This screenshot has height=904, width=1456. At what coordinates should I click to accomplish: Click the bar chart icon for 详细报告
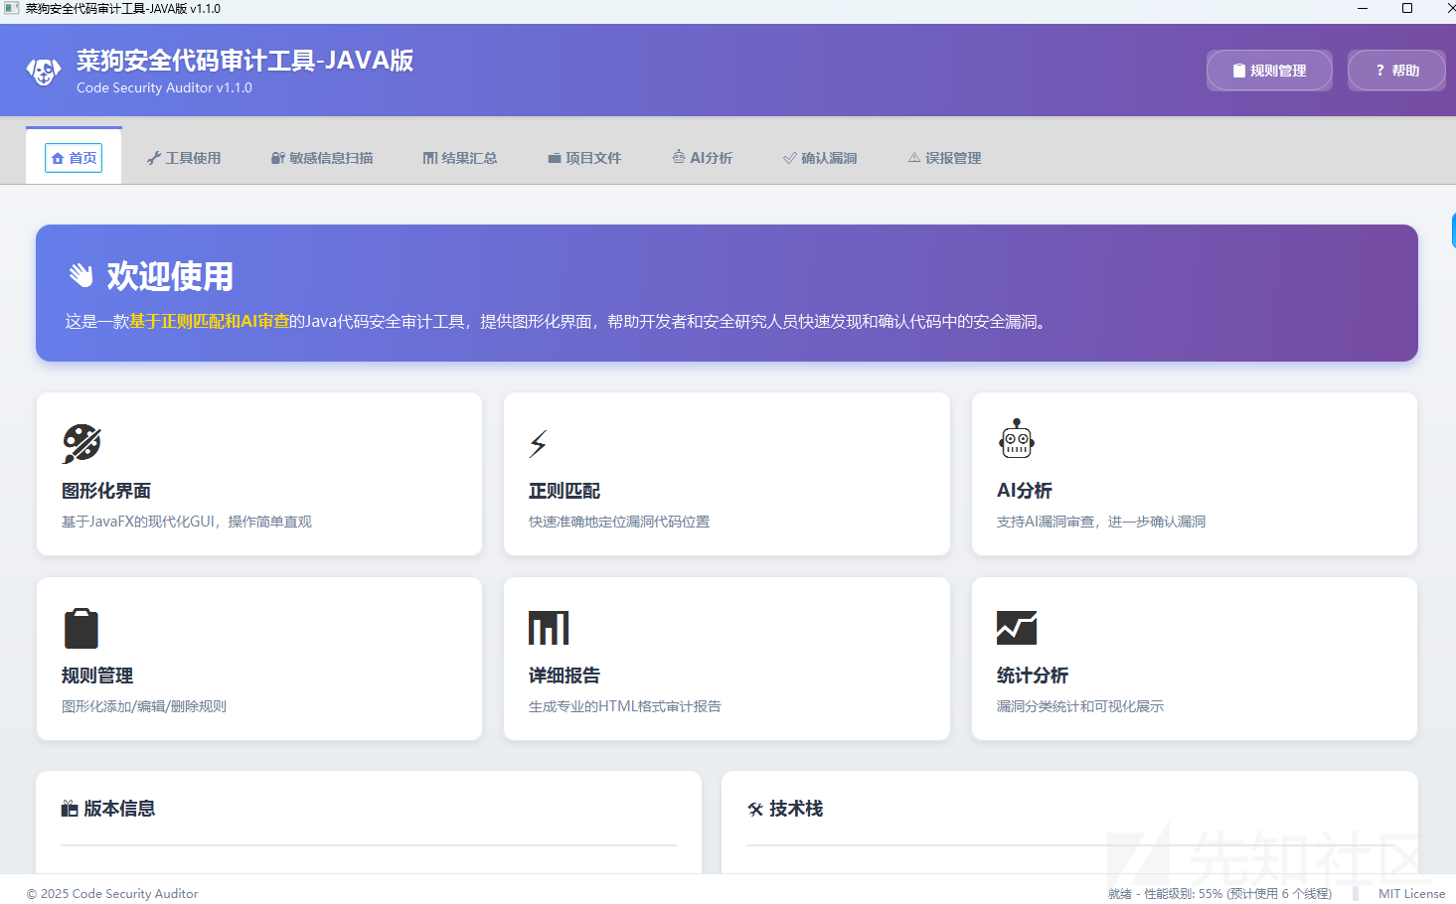[549, 628]
